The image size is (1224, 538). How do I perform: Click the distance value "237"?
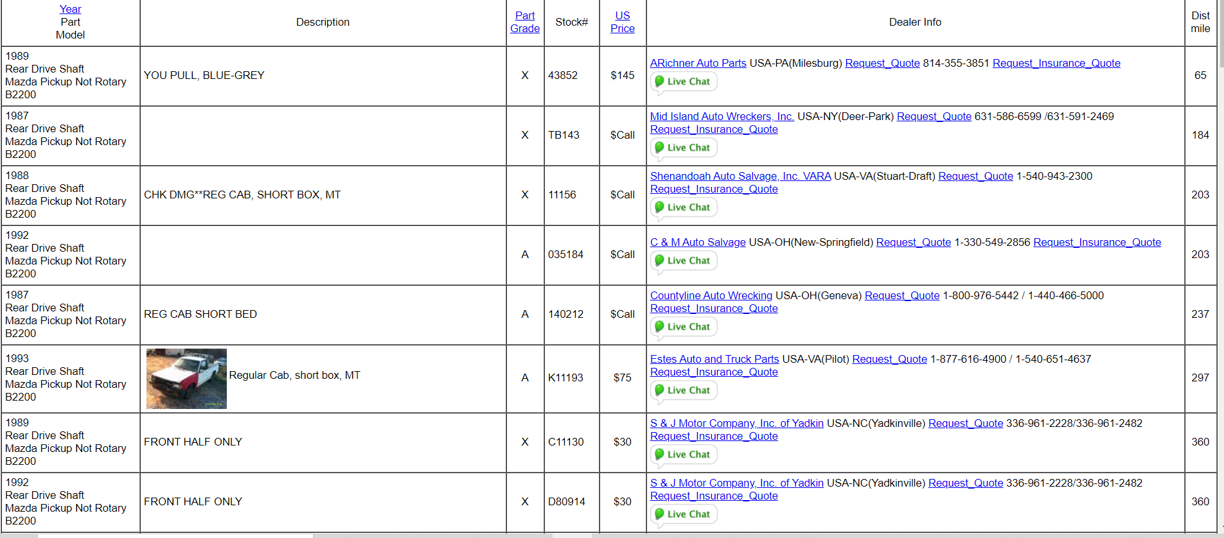click(1200, 314)
